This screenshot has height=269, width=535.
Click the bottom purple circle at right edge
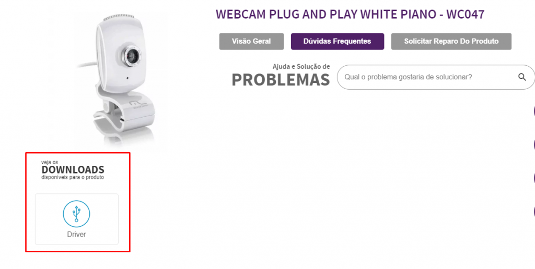click(533, 211)
